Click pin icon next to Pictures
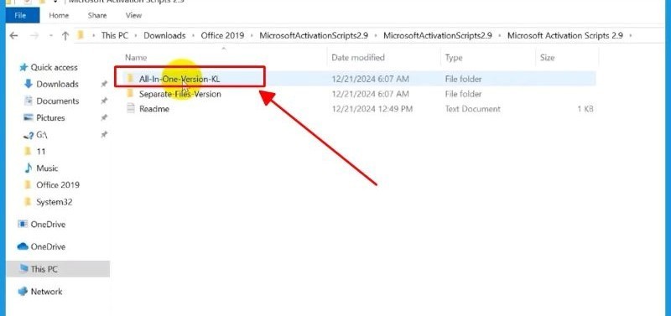Viewport: 671px width, 316px height. (x=103, y=117)
